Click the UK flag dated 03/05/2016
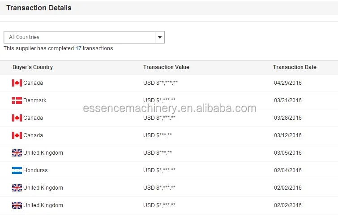The image size is (338, 217). pyautogui.click(x=17, y=153)
